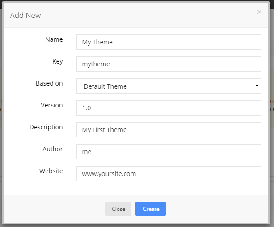Focus the Key field with mytheme
The image size is (274, 227).
click(x=169, y=64)
